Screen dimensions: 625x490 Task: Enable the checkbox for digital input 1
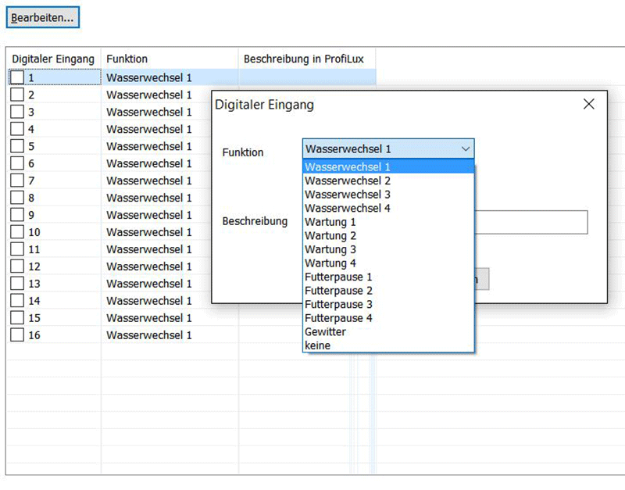click(x=18, y=77)
